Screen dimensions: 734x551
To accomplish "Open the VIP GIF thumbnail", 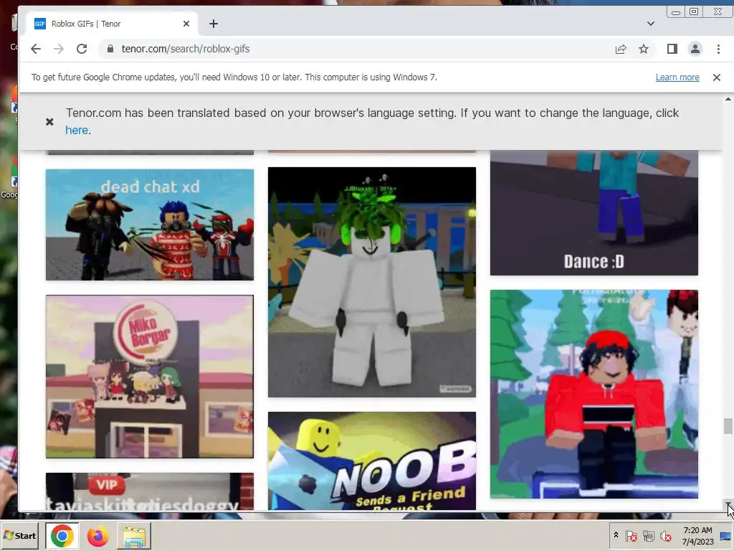I will [150, 491].
